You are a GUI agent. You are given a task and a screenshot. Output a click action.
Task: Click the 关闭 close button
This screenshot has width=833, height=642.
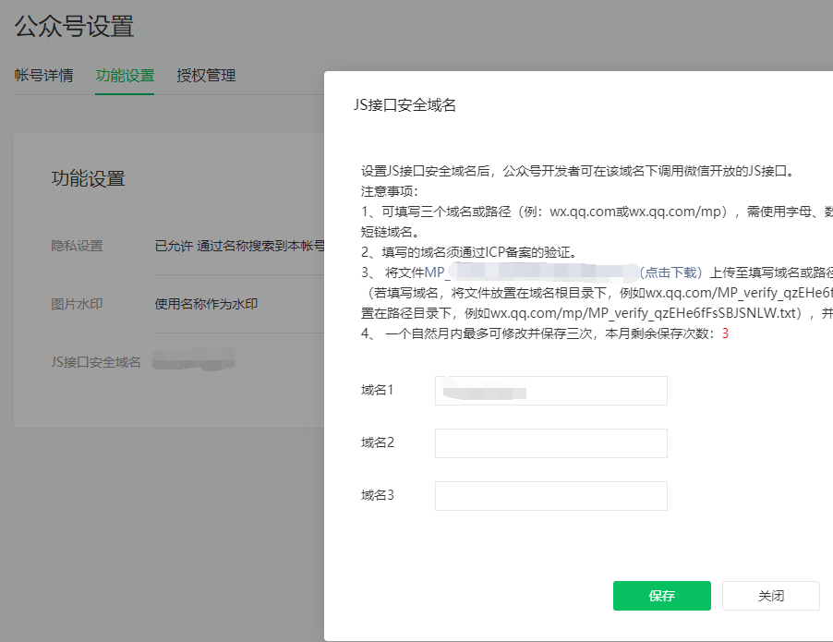(770, 596)
